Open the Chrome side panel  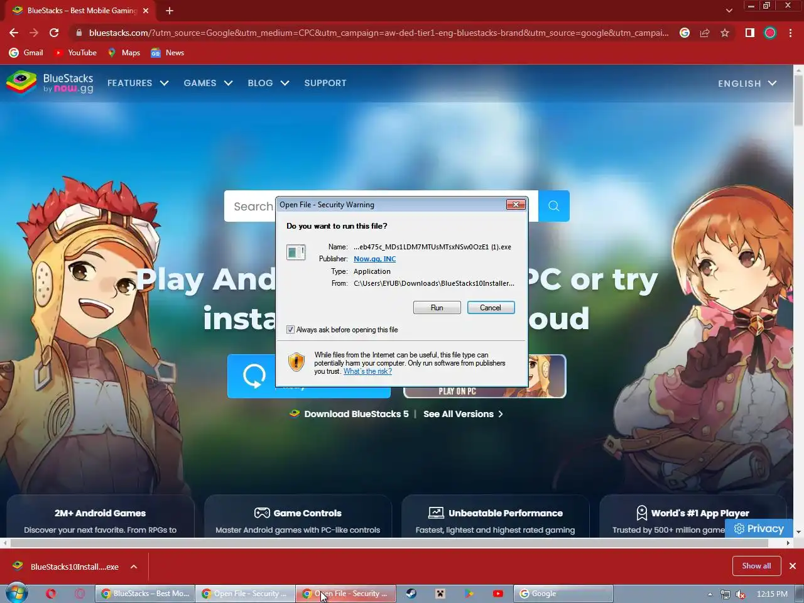click(750, 33)
